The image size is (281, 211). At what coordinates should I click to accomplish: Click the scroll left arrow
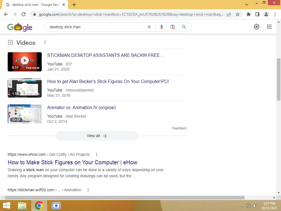tap(2, 198)
